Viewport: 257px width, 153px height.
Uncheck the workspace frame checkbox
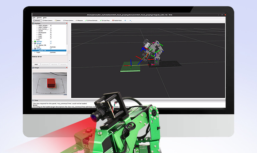coord(51,33)
